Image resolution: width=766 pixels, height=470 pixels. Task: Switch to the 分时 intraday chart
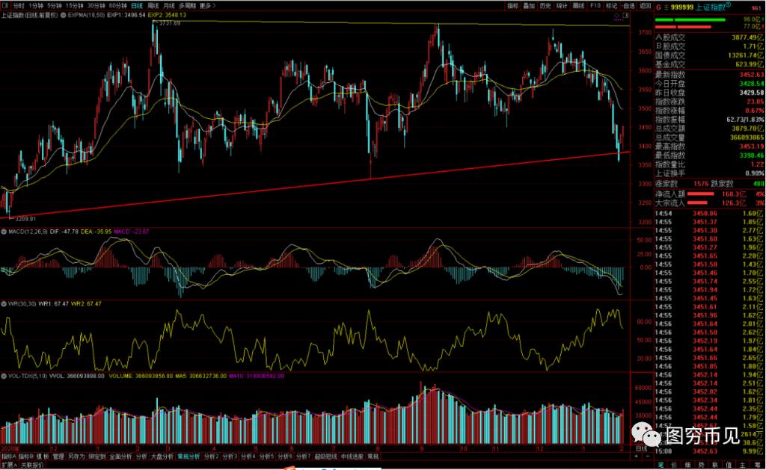pyautogui.click(x=18, y=5)
